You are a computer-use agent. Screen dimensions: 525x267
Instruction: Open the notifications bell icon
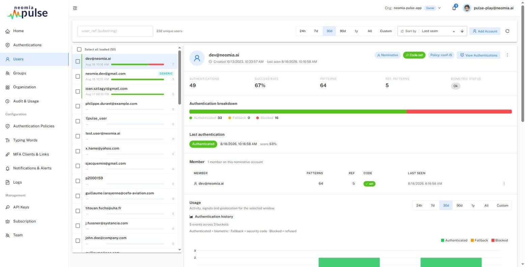click(454, 8)
